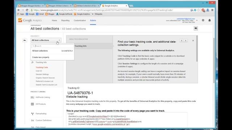Expand Tracking Info sidebar section
The width and height of the screenshot is (232, 130).
tap(41, 62)
